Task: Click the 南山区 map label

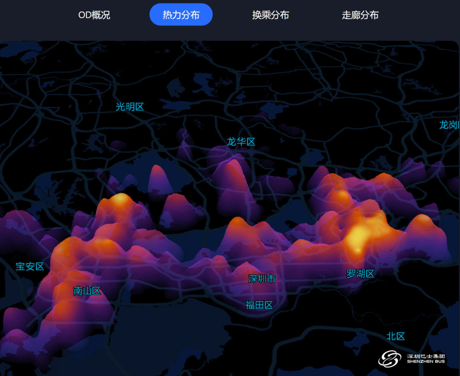Action: (x=87, y=291)
